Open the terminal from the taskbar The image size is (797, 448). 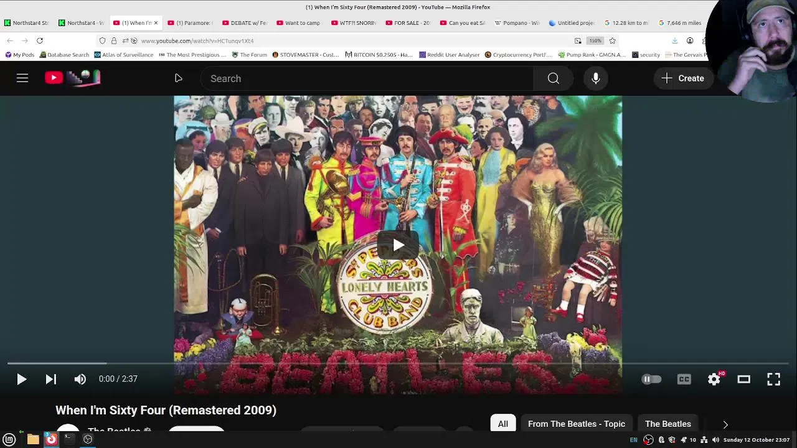pyautogui.click(x=69, y=439)
